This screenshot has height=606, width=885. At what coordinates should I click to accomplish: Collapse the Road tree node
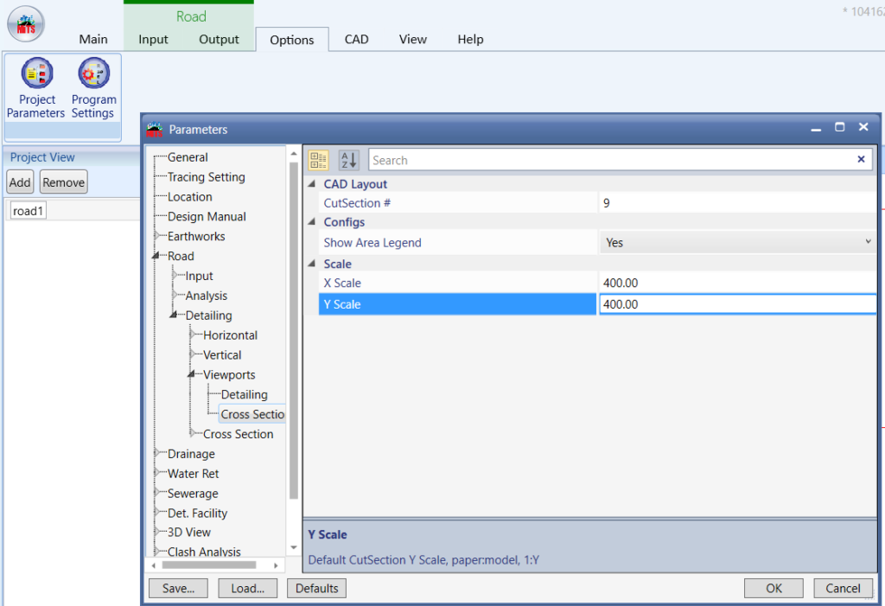coord(156,256)
